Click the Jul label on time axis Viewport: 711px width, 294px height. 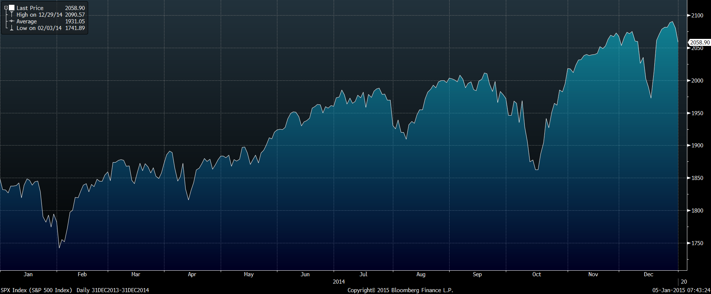[x=364, y=274]
